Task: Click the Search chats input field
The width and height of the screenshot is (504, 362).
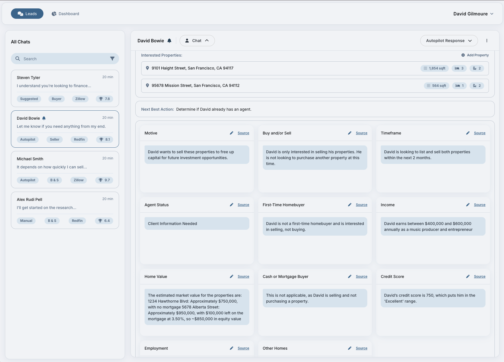Action: 64,59
